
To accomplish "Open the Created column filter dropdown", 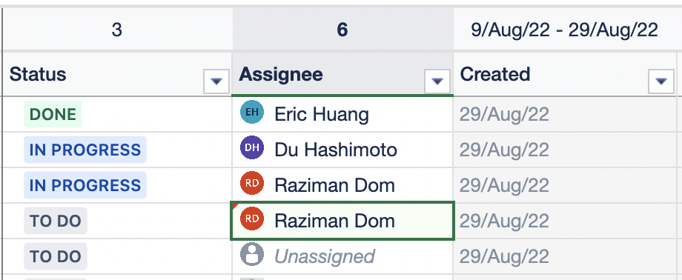I will pyautogui.click(x=661, y=81).
